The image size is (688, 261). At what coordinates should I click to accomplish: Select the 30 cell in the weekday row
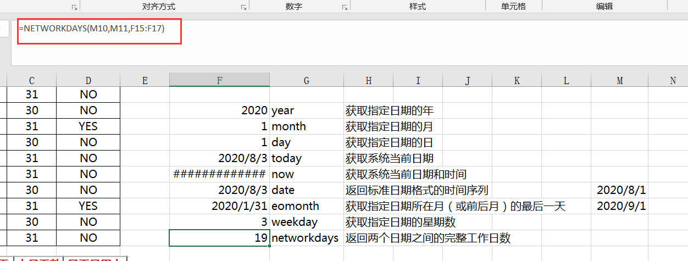[32, 222]
